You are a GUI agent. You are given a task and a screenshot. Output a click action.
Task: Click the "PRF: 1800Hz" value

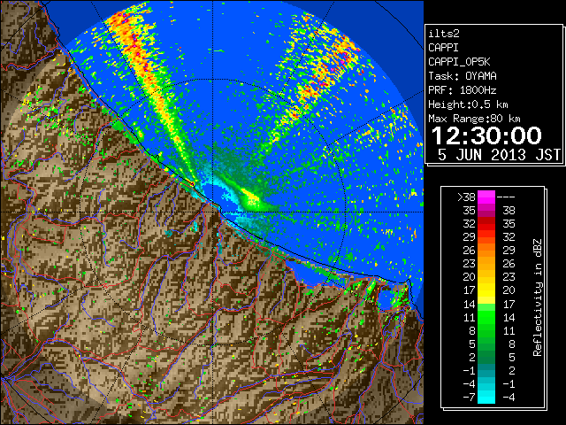[x=463, y=90]
